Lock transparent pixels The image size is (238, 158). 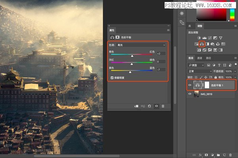tap(196, 77)
